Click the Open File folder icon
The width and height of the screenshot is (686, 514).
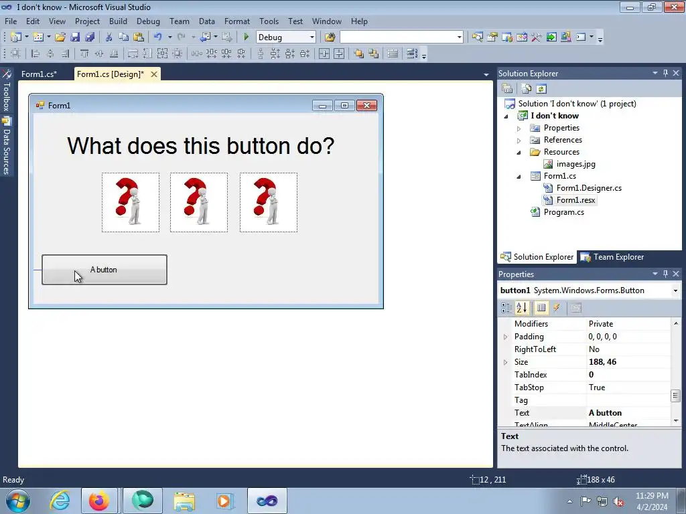click(x=60, y=37)
